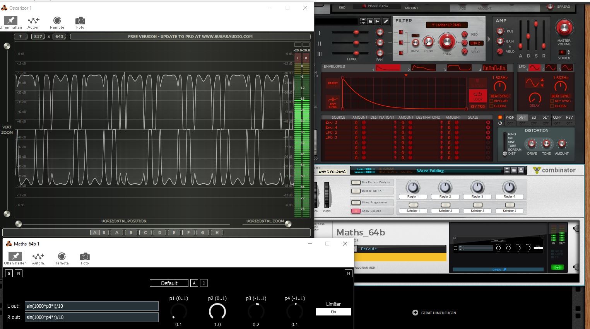Switch to the REV effect tab

point(569,118)
